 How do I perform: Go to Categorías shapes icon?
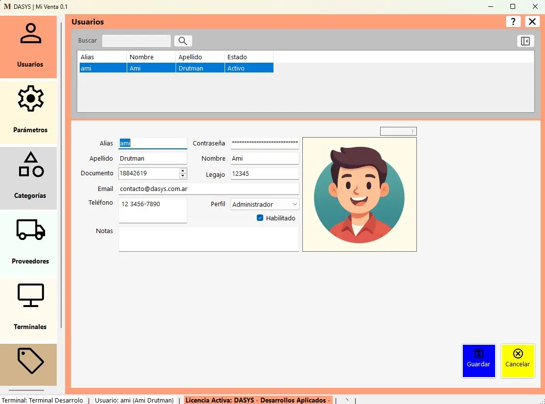(30, 165)
